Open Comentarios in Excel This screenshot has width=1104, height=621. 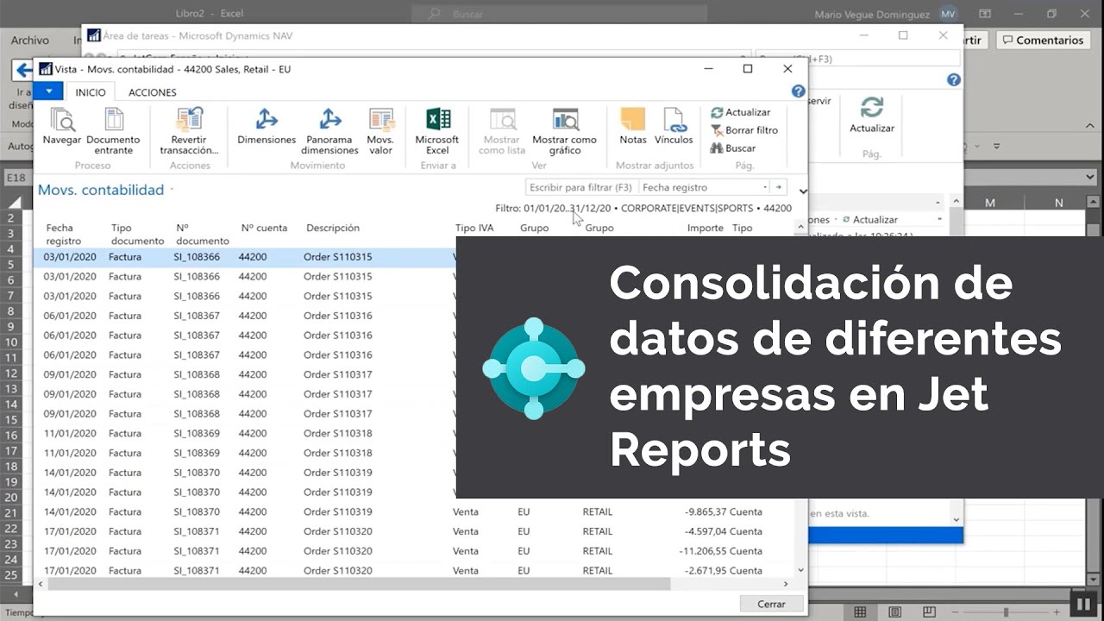pos(1042,41)
